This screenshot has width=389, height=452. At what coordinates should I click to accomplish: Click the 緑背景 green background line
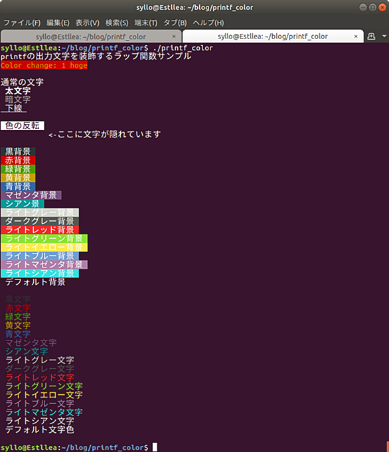click(18, 169)
